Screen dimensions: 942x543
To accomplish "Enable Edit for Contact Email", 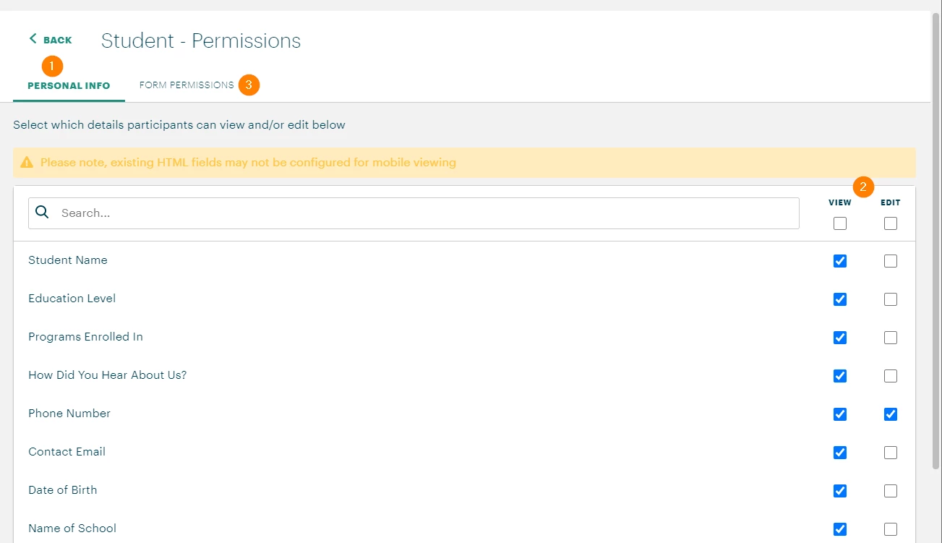I will pos(891,453).
